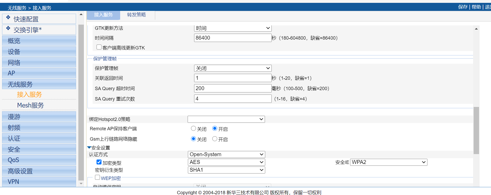This screenshot has width=491, height=195.
Task: Click the diamond icon beside 交换引擎
Action: (x=8, y=28)
